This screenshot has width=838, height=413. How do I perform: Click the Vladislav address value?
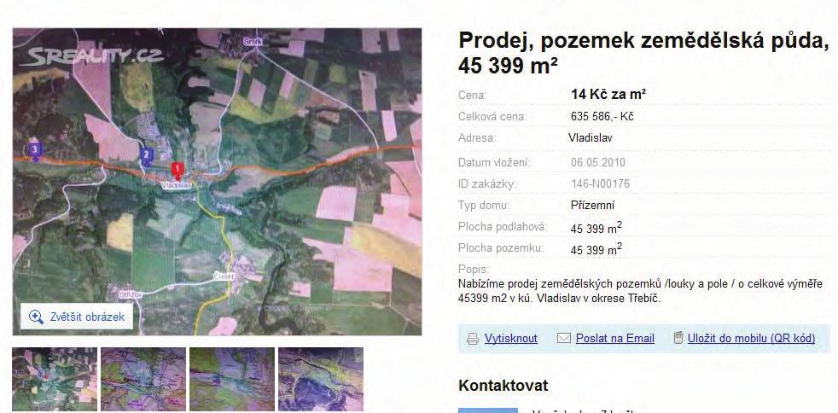click(591, 138)
